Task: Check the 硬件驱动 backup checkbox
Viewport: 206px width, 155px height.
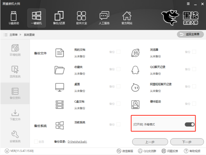Action: pyautogui.click(x=194, y=104)
